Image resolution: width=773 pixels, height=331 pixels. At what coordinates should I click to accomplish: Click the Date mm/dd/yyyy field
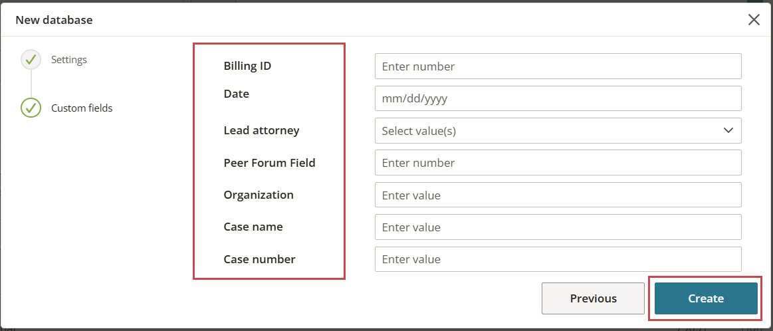pyautogui.click(x=558, y=98)
